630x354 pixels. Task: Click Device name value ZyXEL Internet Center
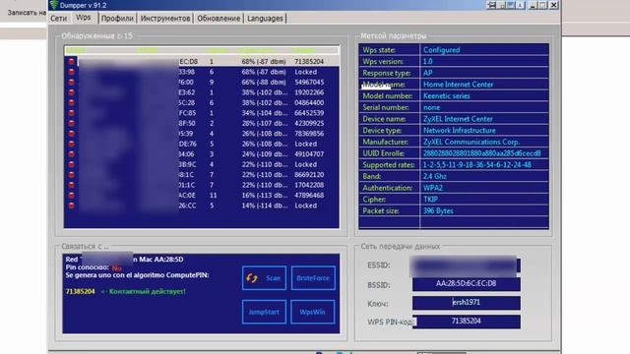458,119
